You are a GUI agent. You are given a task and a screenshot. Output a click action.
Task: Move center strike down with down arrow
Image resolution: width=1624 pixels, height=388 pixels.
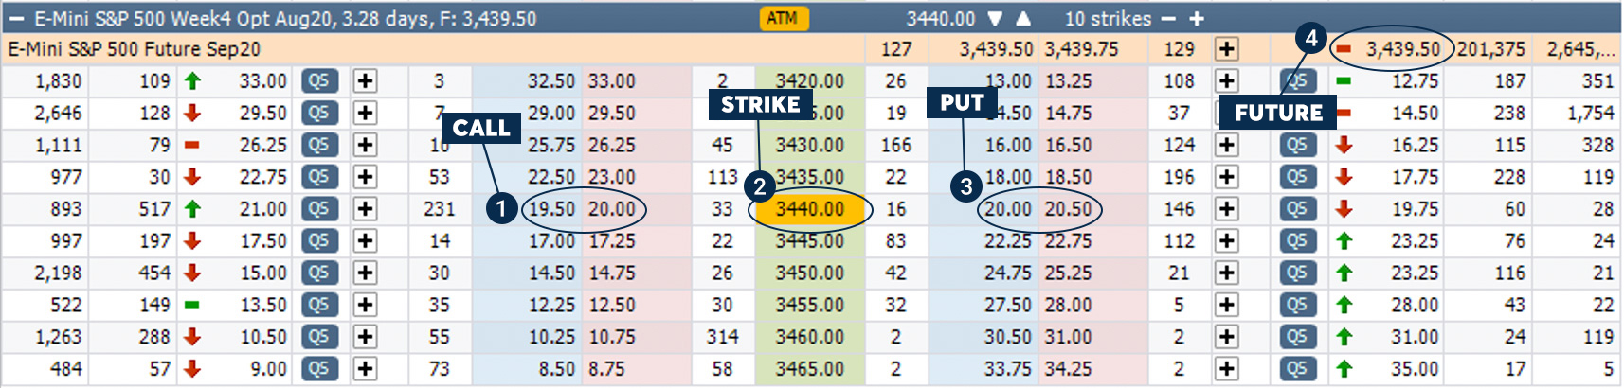pos(994,19)
